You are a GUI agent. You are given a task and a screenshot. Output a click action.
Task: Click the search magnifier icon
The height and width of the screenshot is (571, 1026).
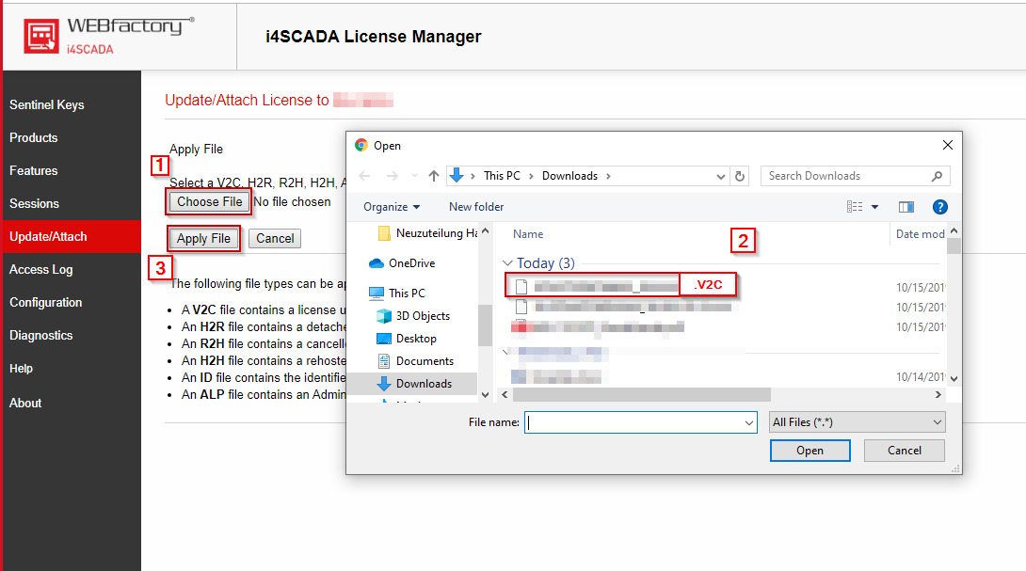pos(937,176)
